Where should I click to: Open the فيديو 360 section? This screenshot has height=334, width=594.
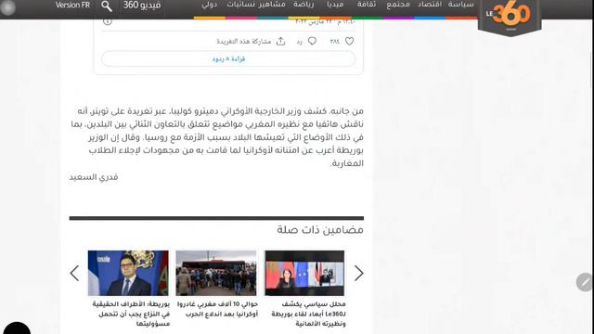[x=142, y=6]
